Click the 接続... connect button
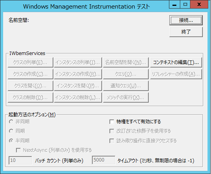Image resolution: width=211 pixels, height=174 pixels. 186,20
